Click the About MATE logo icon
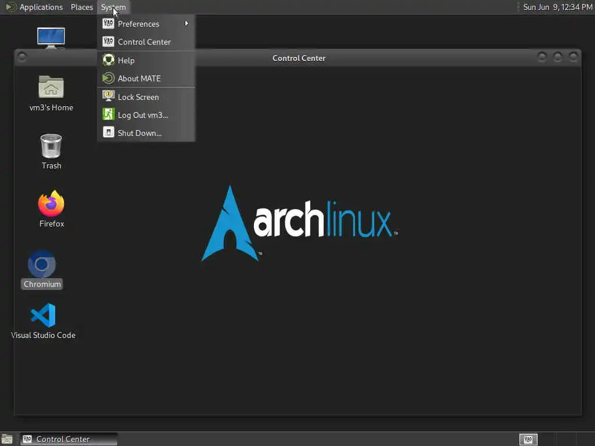595x446 pixels. 108,78
